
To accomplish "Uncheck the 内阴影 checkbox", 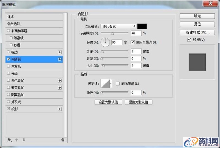I will click(x=9, y=59).
